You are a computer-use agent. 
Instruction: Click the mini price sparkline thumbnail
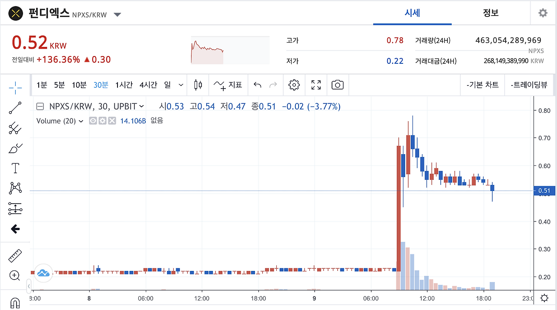230,50
